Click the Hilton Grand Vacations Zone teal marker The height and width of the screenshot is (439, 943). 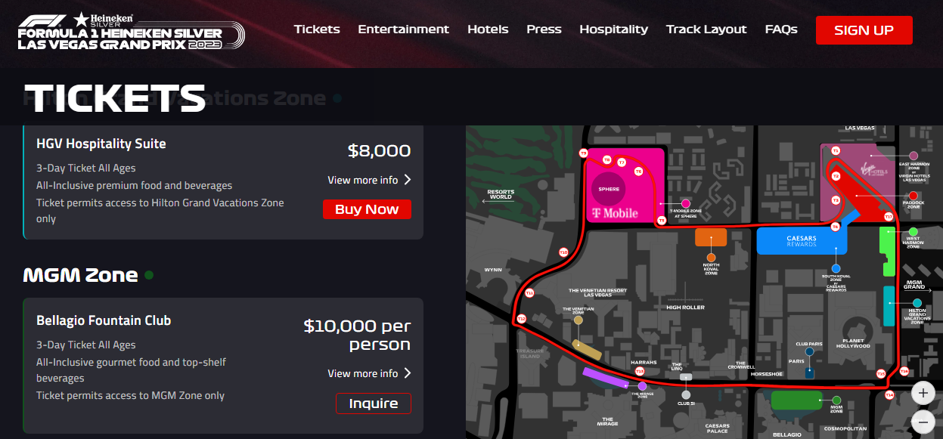(x=917, y=303)
